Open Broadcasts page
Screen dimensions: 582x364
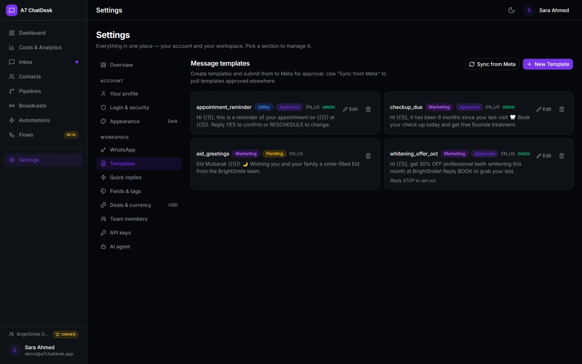point(44,106)
